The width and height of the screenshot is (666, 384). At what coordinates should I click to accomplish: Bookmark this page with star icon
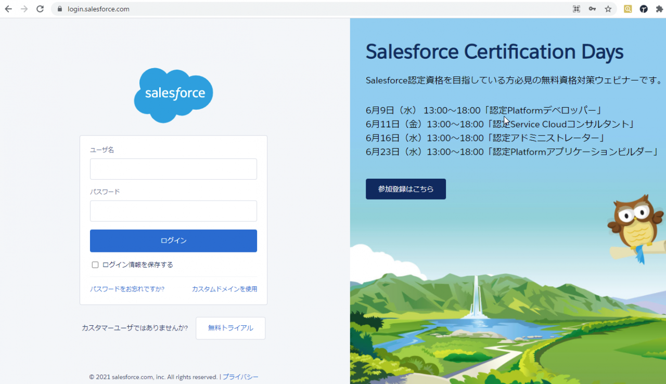[x=608, y=9]
